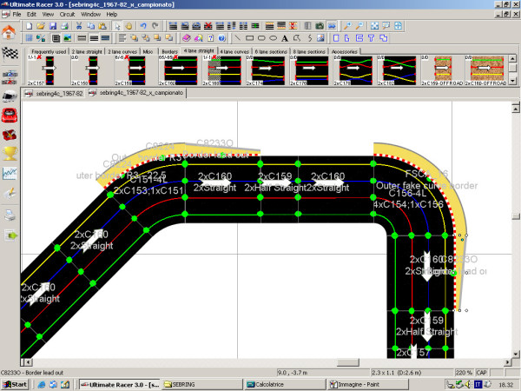Screen dimensions: 521x391
Task: Click the red toolbox sidebar icon
Action: (10, 135)
